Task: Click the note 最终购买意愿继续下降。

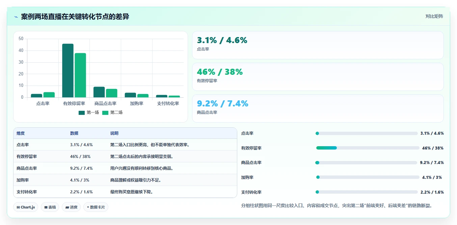Action: click(132, 192)
